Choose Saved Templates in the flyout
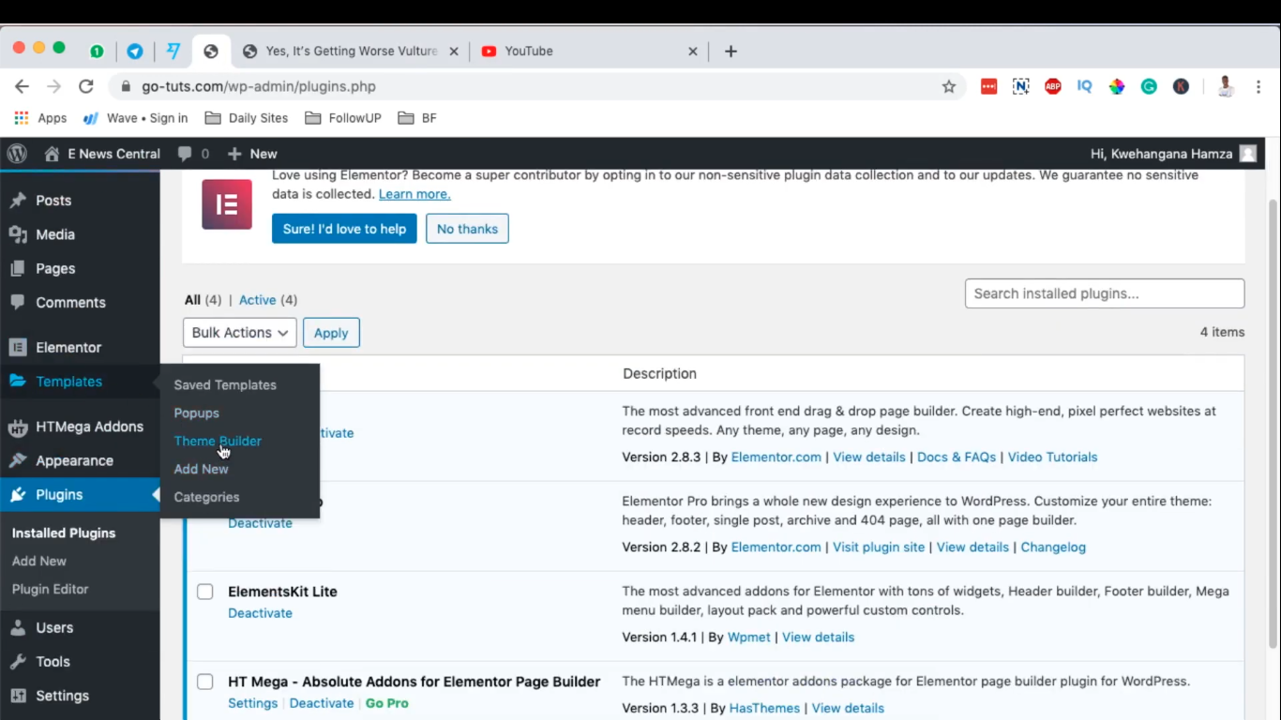 (x=225, y=385)
